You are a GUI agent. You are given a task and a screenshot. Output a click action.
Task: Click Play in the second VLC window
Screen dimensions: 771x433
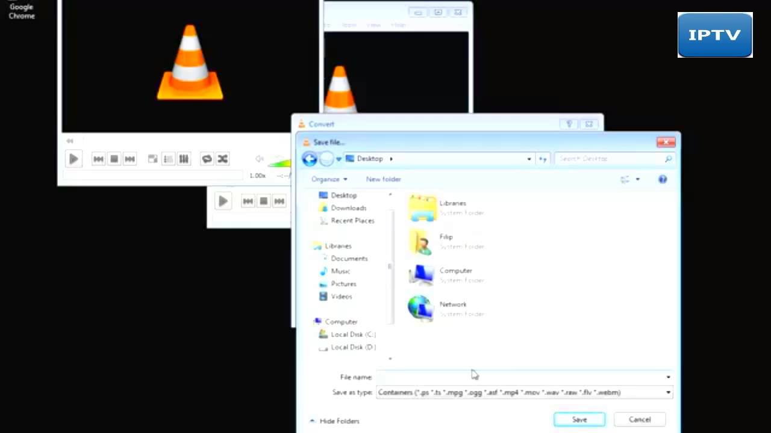[223, 201]
